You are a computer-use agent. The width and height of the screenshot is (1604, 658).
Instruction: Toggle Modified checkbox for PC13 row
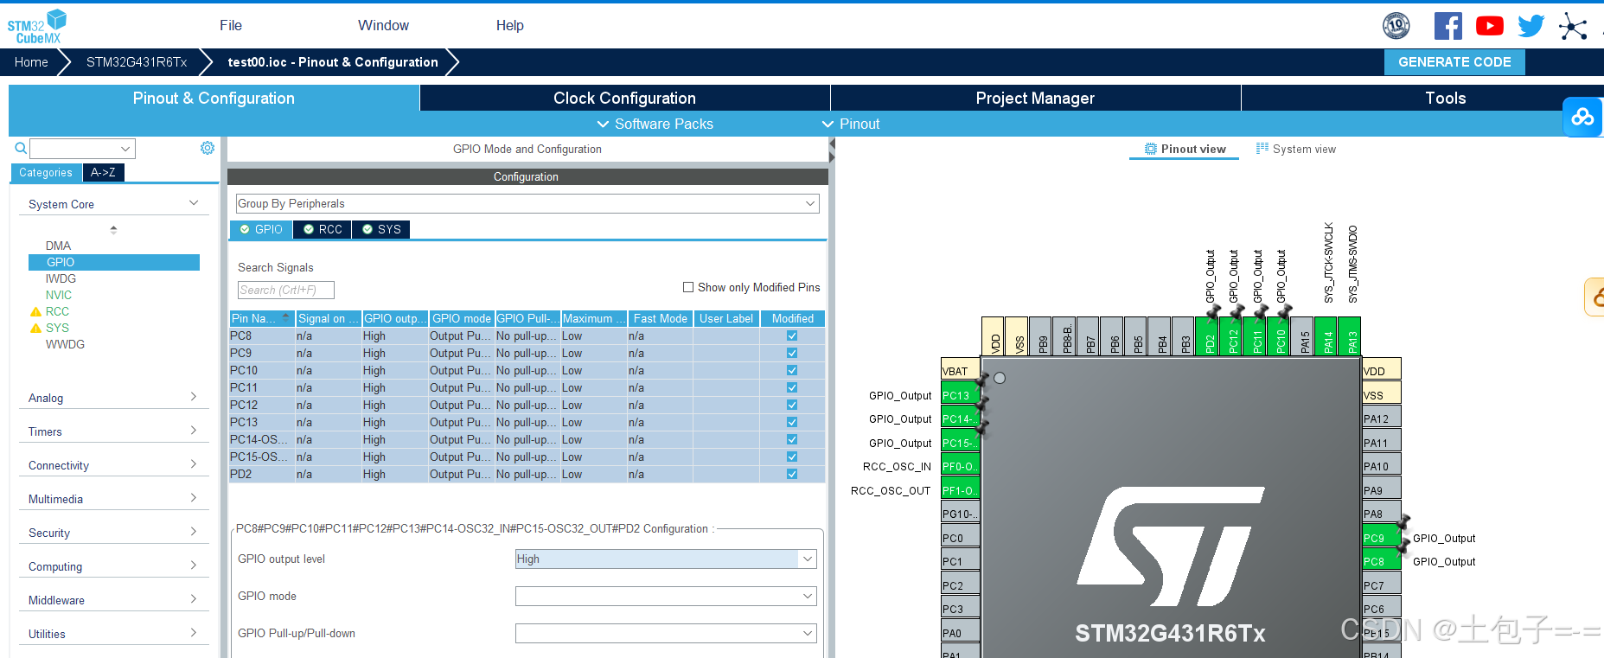[x=792, y=422]
